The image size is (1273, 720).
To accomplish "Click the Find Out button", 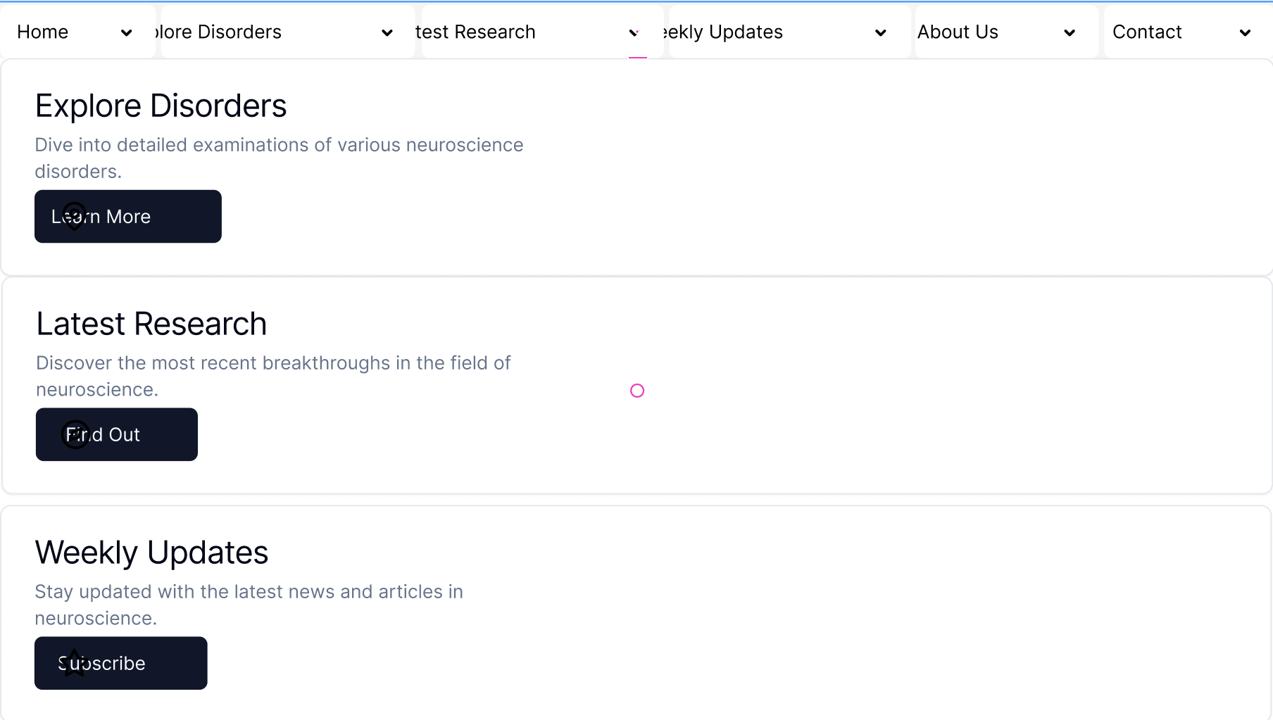I will (x=117, y=435).
